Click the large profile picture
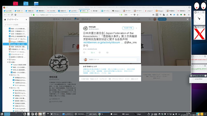This screenshot has width=207, height=116. pyautogui.click(x=59, y=64)
